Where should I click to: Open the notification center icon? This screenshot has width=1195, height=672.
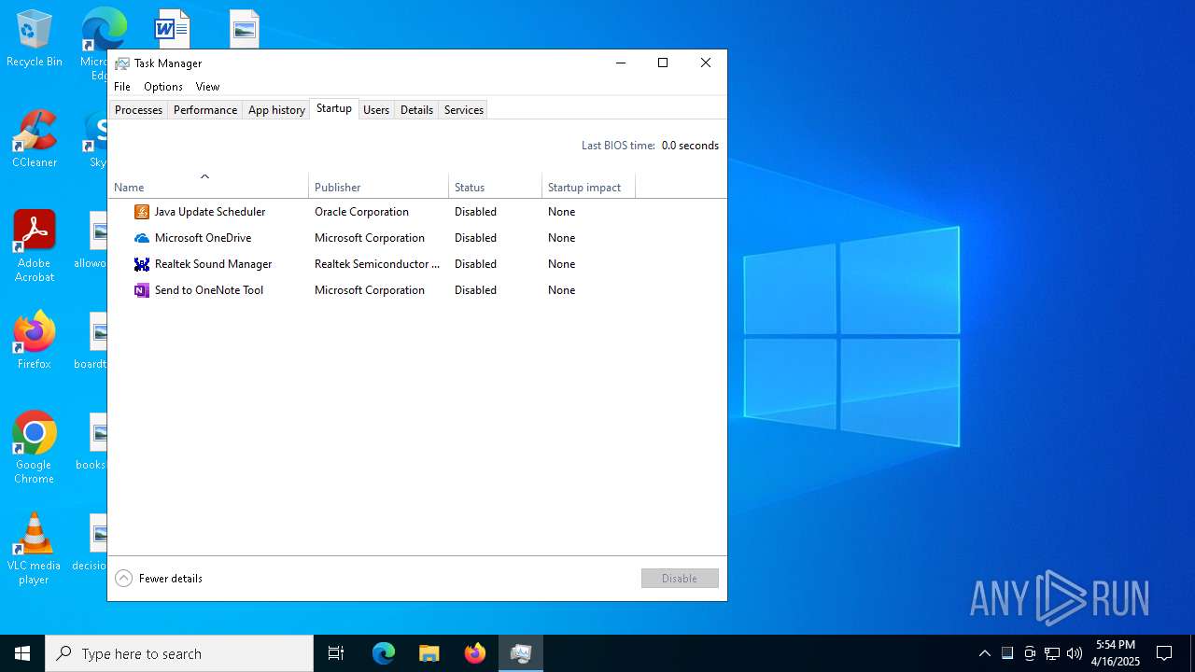tap(1164, 653)
